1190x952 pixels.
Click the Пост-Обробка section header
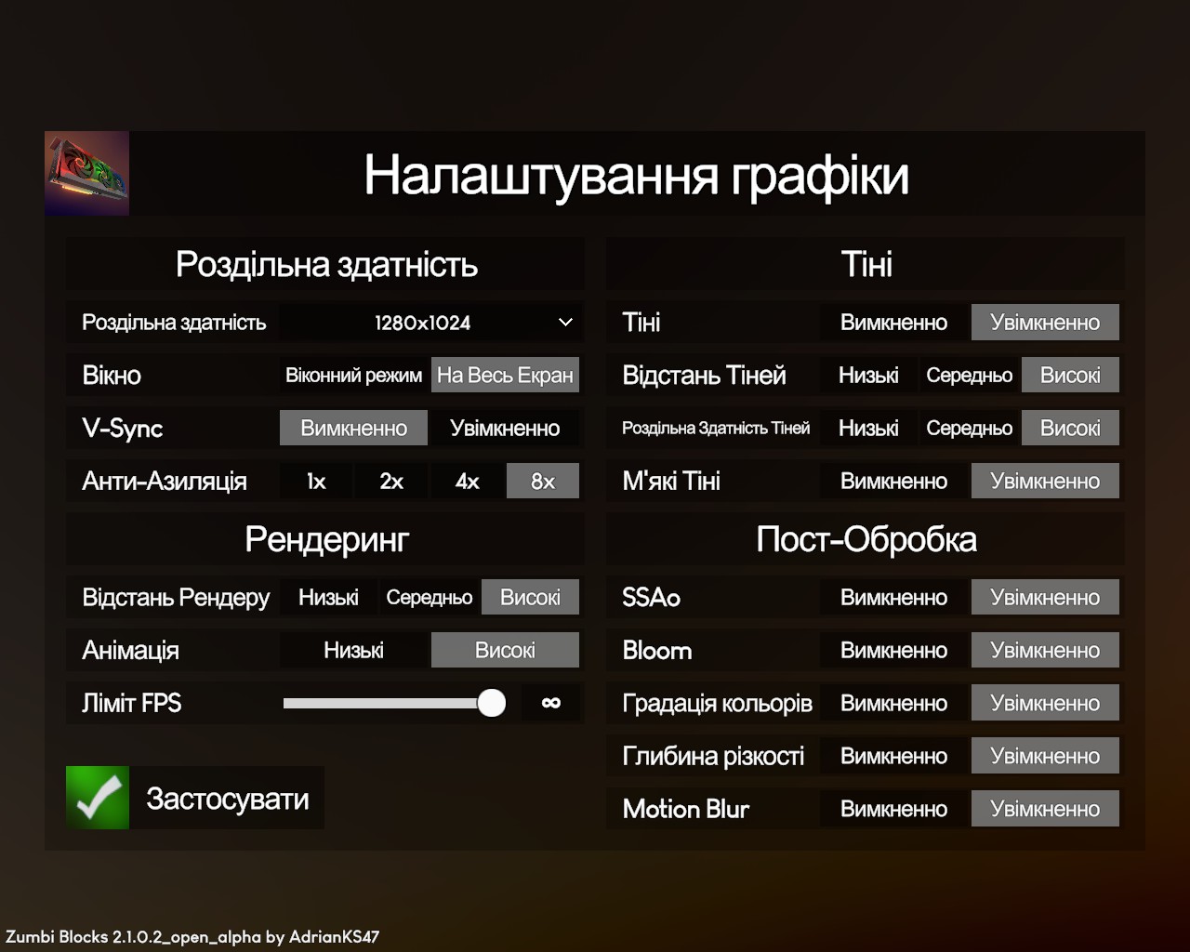click(x=866, y=539)
